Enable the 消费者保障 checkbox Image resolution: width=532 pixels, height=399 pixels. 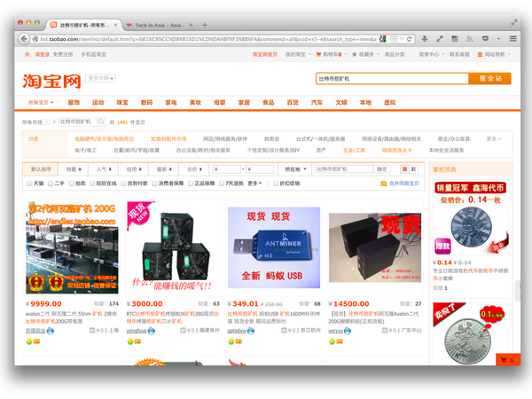(x=154, y=184)
